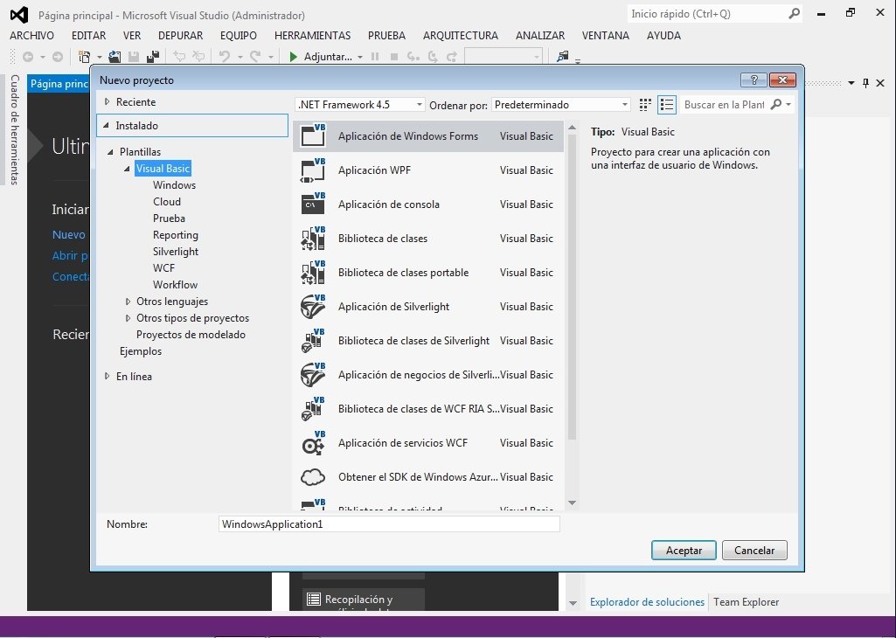The width and height of the screenshot is (896, 638).
Task: Click the template search magnifier icon
Action: [776, 105]
